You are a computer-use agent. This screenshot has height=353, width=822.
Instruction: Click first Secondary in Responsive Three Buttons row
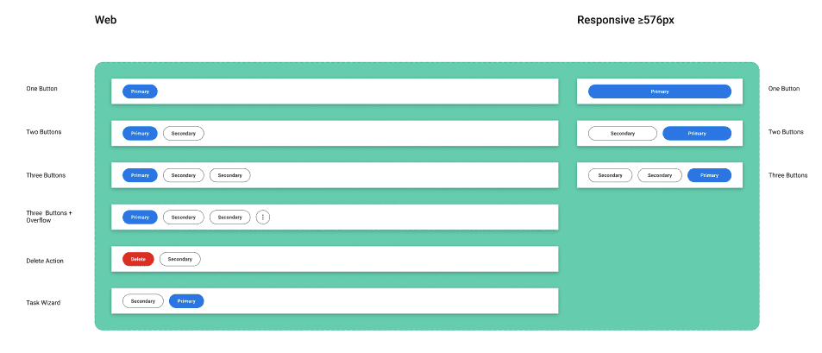pyautogui.click(x=611, y=175)
